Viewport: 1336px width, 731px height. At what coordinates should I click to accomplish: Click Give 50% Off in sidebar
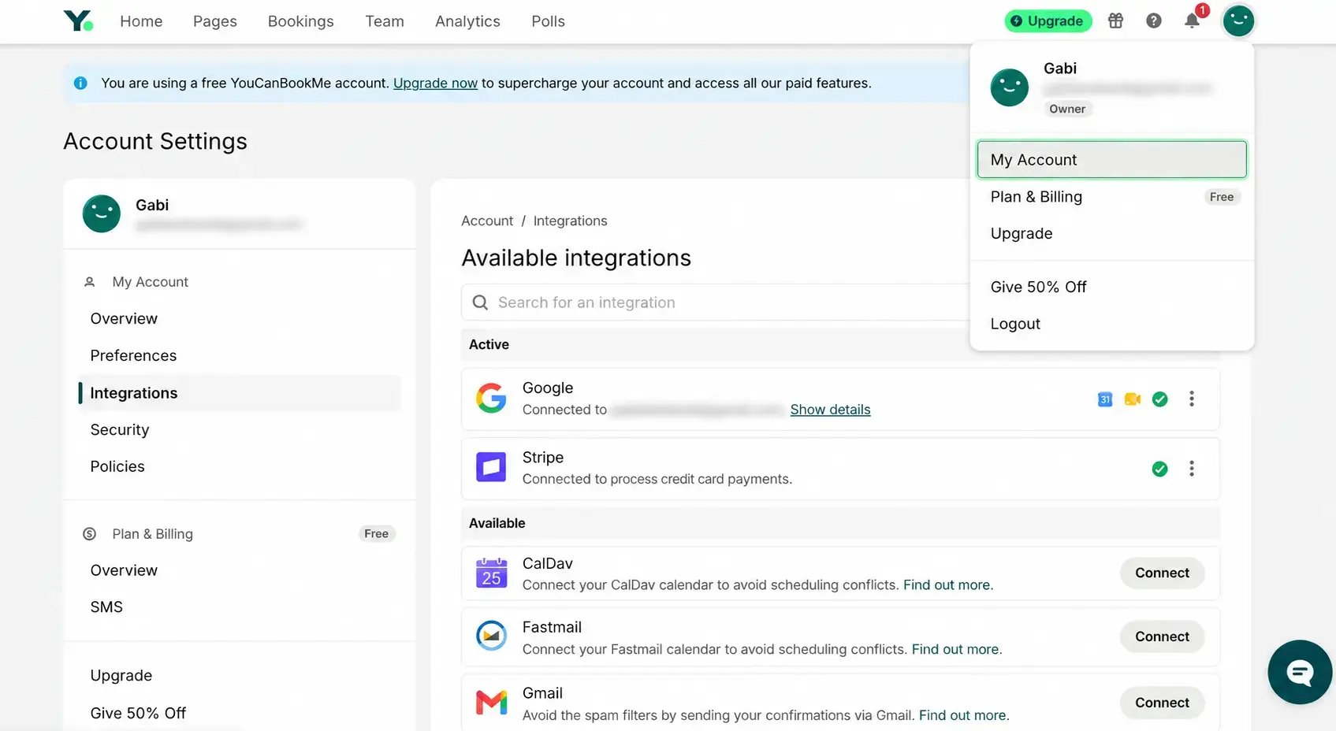138,713
